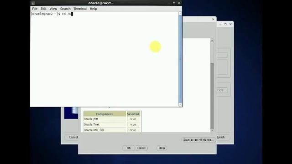Click Cancel in the summary dialog
This screenshot has width=292, height=164.
point(141,148)
